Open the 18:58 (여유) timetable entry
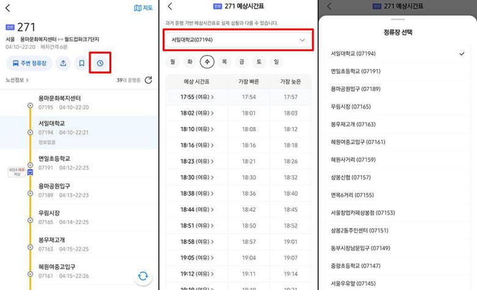The height and width of the screenshot is (290, 477). (x=197, y=242)
